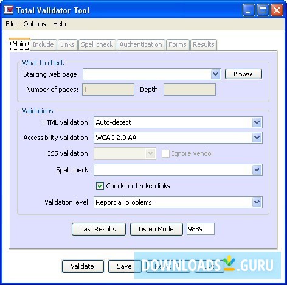Click the Last Results button
Image resolution: width=287 pixels, height=285 pixels.
click(99, 229)
